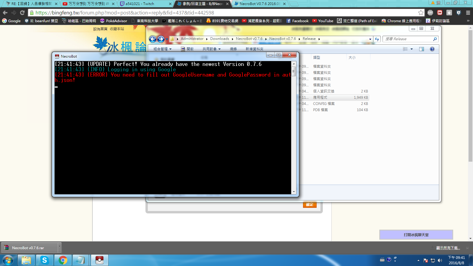
Task: Click the network icon in system tray
Action: 433,260
